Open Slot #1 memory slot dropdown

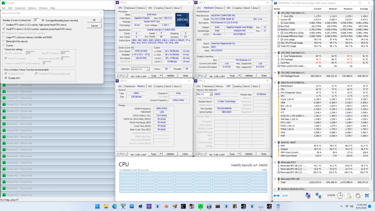tap(204, 94)
